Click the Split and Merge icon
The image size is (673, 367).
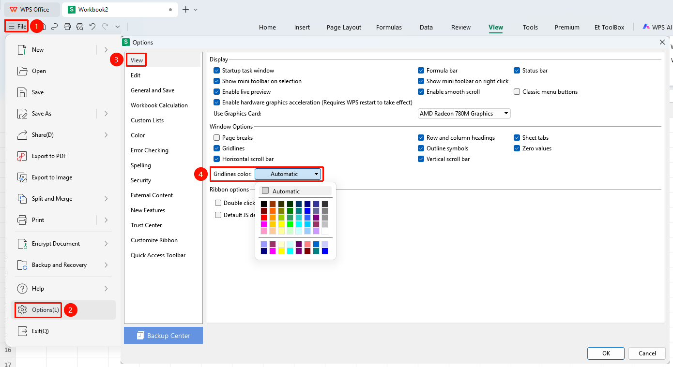click(x=22, y=199)
